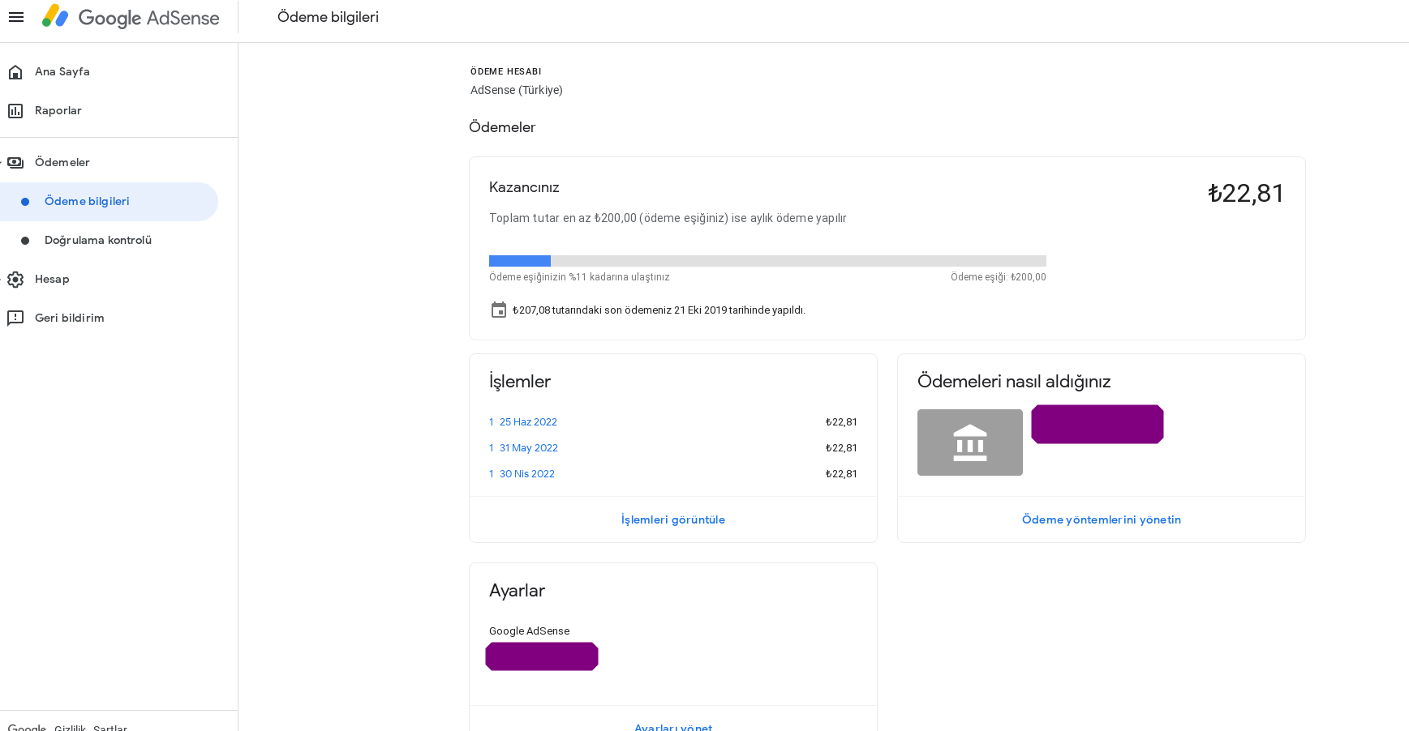Click the payment threshold progress bar
This screenshot has height=731, width=1409.
[x=767, y=261]
